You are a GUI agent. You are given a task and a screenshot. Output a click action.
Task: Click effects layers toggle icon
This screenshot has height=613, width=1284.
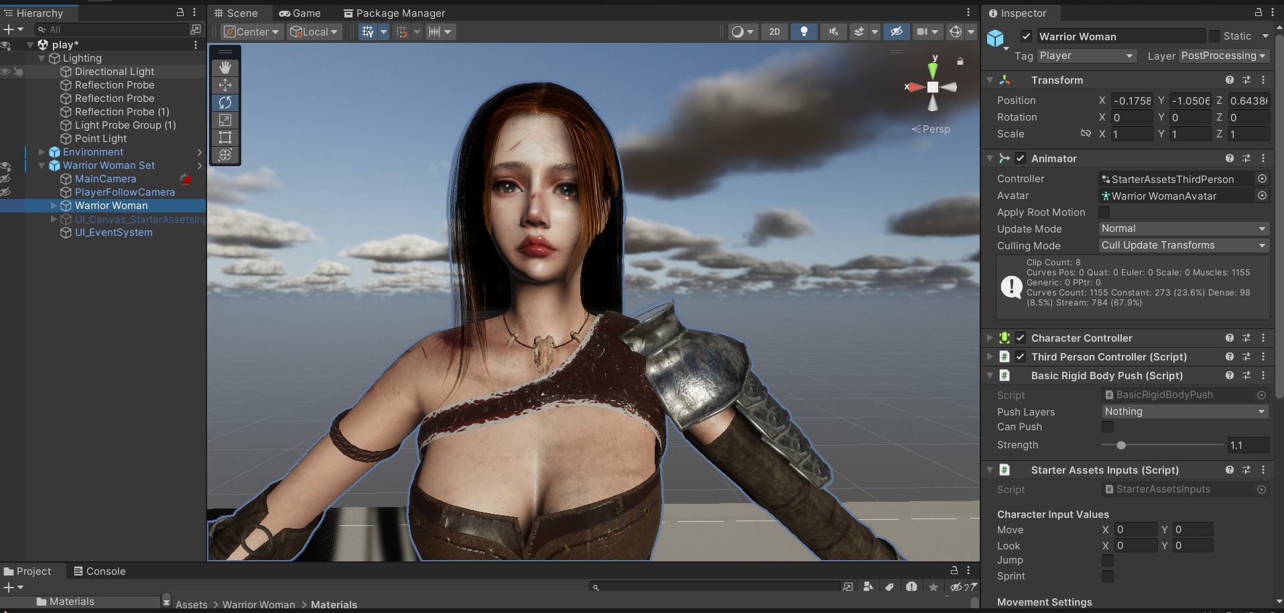pyautogui.click(x=859, y=31)
